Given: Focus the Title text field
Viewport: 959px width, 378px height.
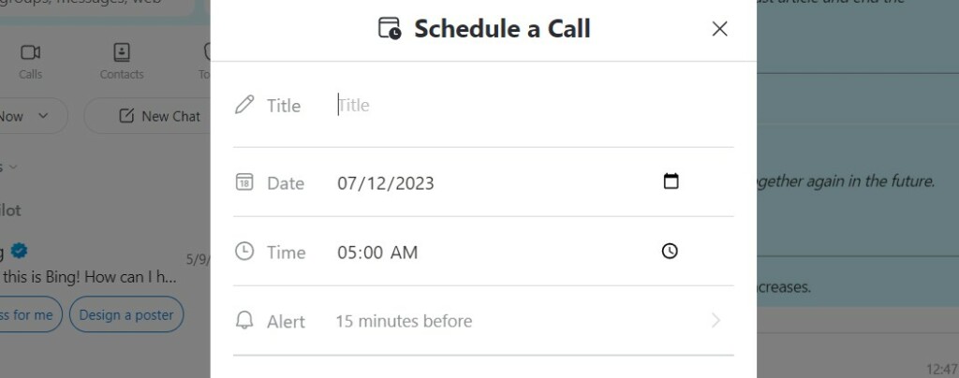Looking at the screenshot, I should point(524,105).
